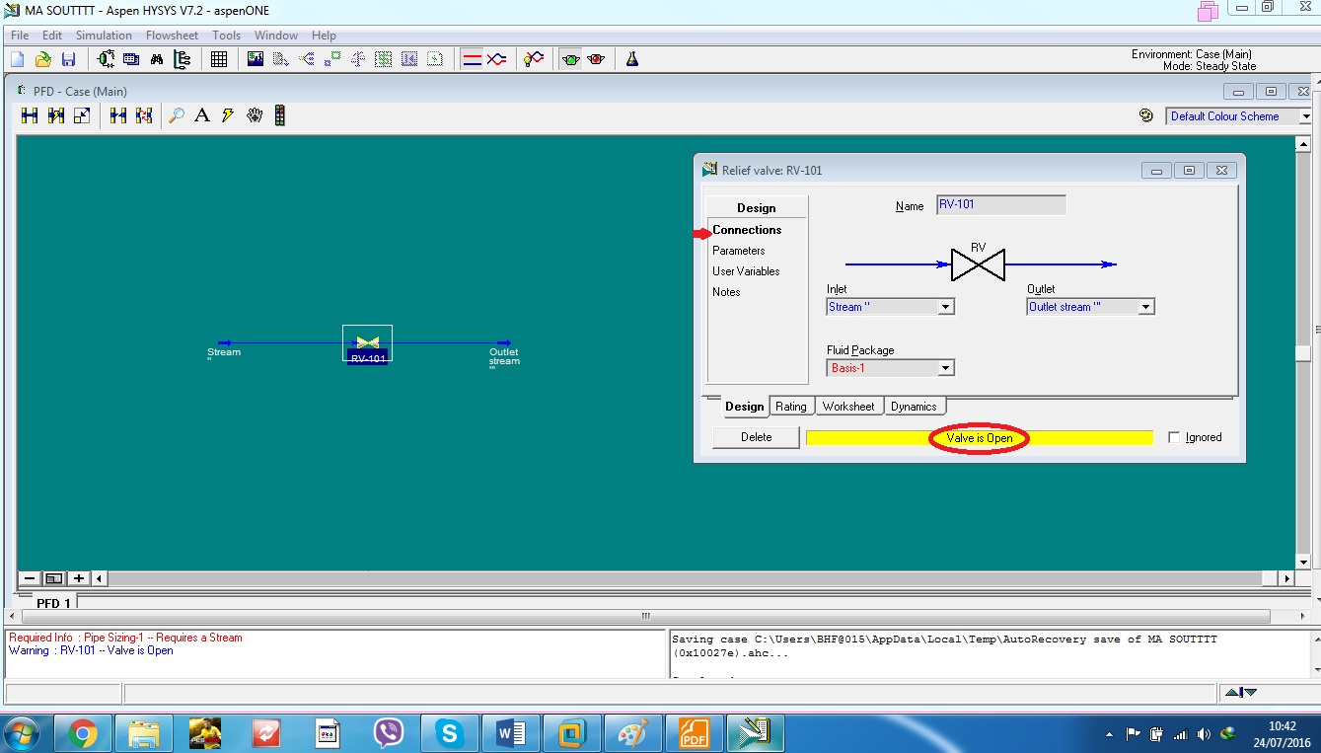Viewport: 1321px width, 753px height.
Task: Click the 'Stream' label on the flowsheet
Action: point(224,352)
